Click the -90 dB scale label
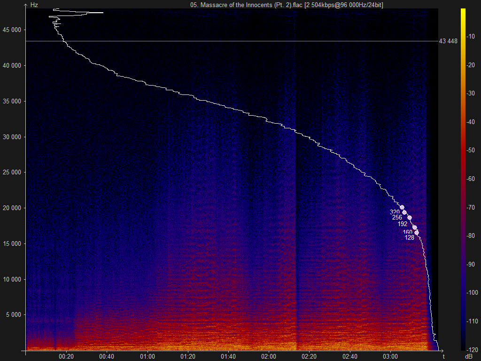 [x=471, y=264]
